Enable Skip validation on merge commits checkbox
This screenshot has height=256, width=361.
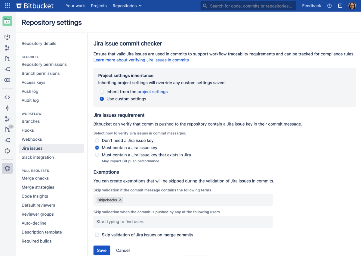pos(97,235)
